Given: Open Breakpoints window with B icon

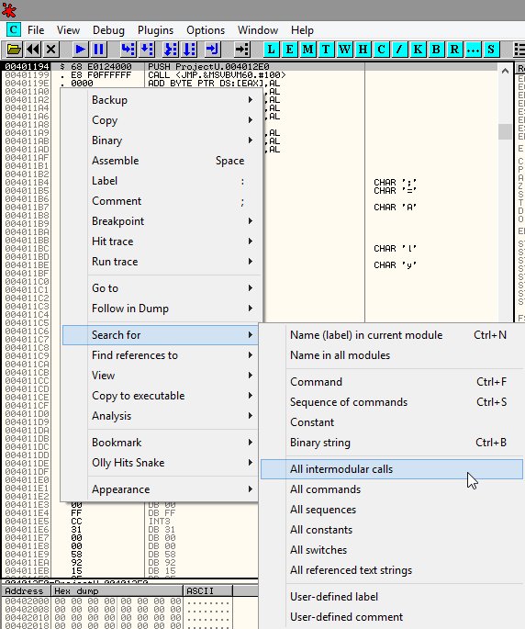Looking at the screenshot, I should 436,50.
